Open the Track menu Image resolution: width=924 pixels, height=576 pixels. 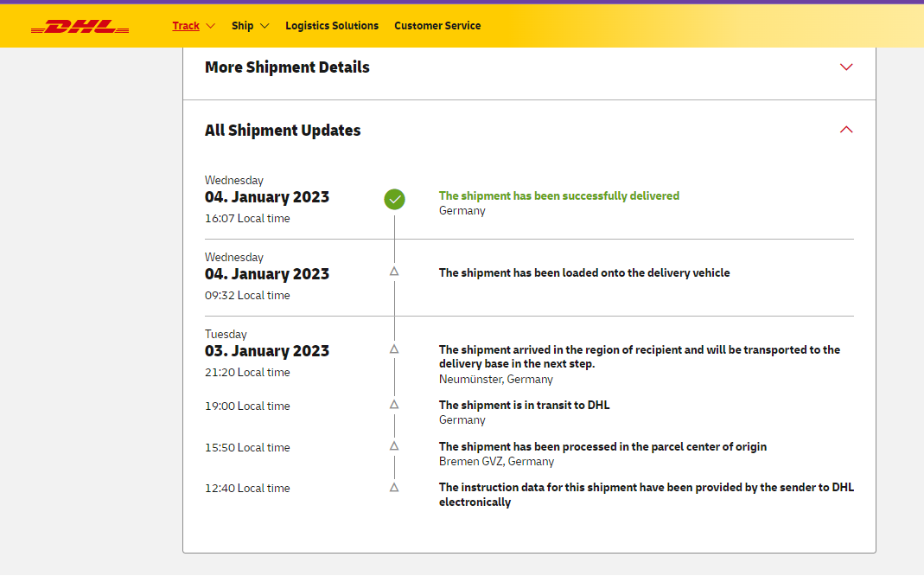[186, 26]
